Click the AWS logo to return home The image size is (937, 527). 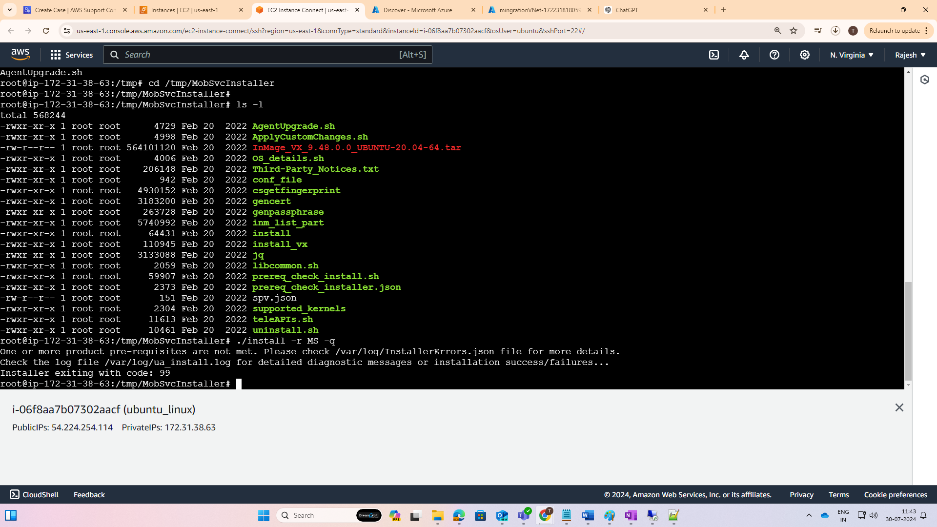(20, 55)
